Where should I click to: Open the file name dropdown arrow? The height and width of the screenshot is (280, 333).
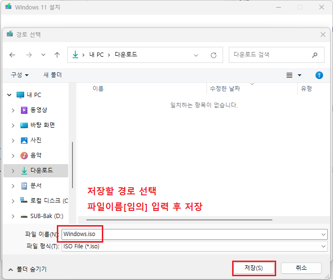(323, 235)
